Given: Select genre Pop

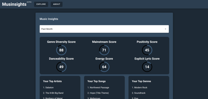Looking at the screenshot, I should (x=135, y=98).
